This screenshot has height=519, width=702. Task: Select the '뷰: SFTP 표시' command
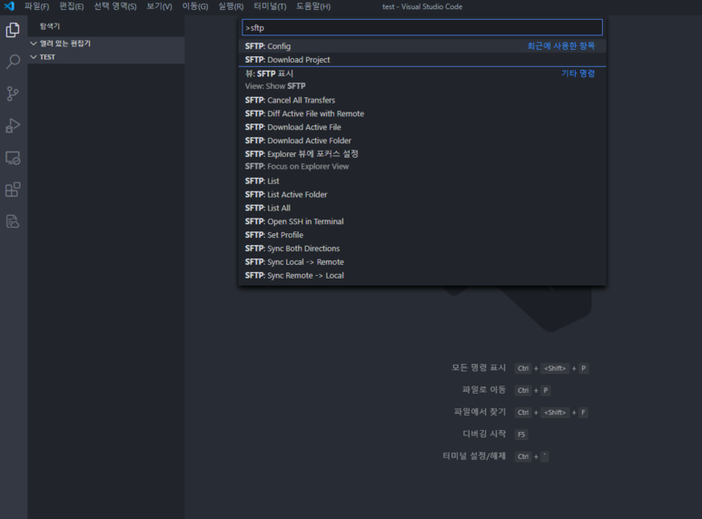tap(422, 80)
